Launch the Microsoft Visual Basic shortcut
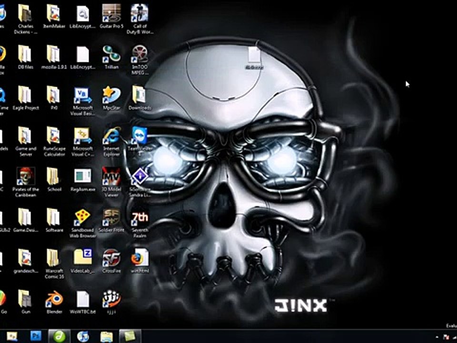Screen dimensions: 457x343 82,101
